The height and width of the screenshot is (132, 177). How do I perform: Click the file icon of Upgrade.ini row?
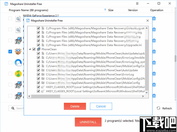43,45
